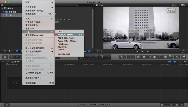Image resolution: width=188 pixels, height=107 pixels.
Task: Open the titles browser T icon
Action: tap(160, 57)
